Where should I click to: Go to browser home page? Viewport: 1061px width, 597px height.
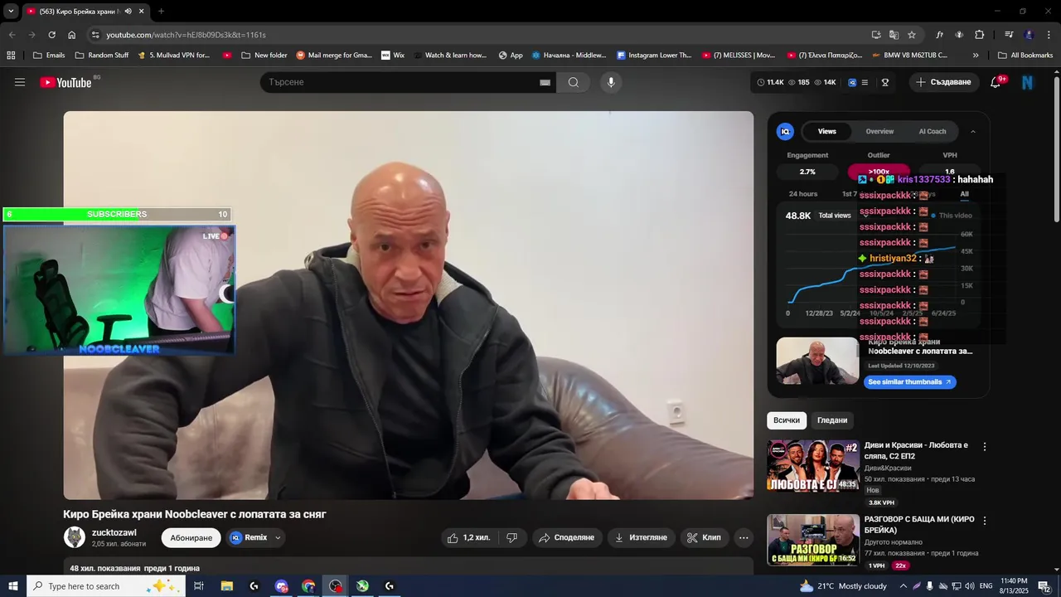click(x=71, y=35)
